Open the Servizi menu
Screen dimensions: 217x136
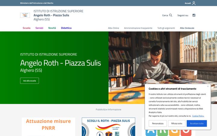(x=39, y=28)
